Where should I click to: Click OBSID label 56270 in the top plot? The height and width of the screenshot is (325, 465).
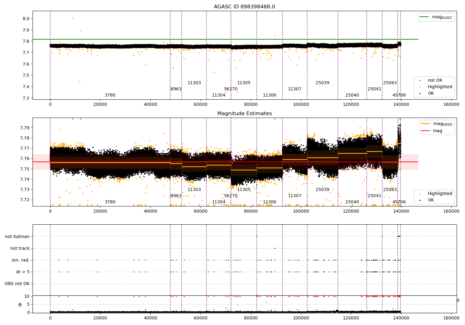[231, 89]
